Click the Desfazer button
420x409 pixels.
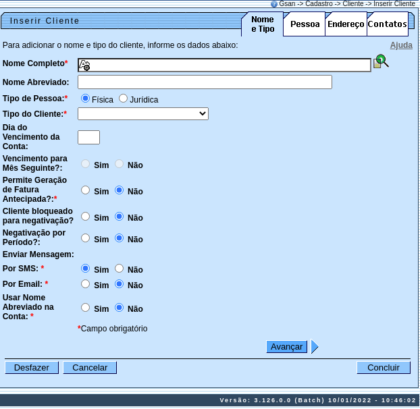click(x=32, y=368)
